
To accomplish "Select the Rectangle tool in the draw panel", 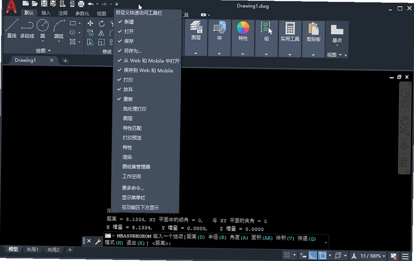I will tap(73, 23).
